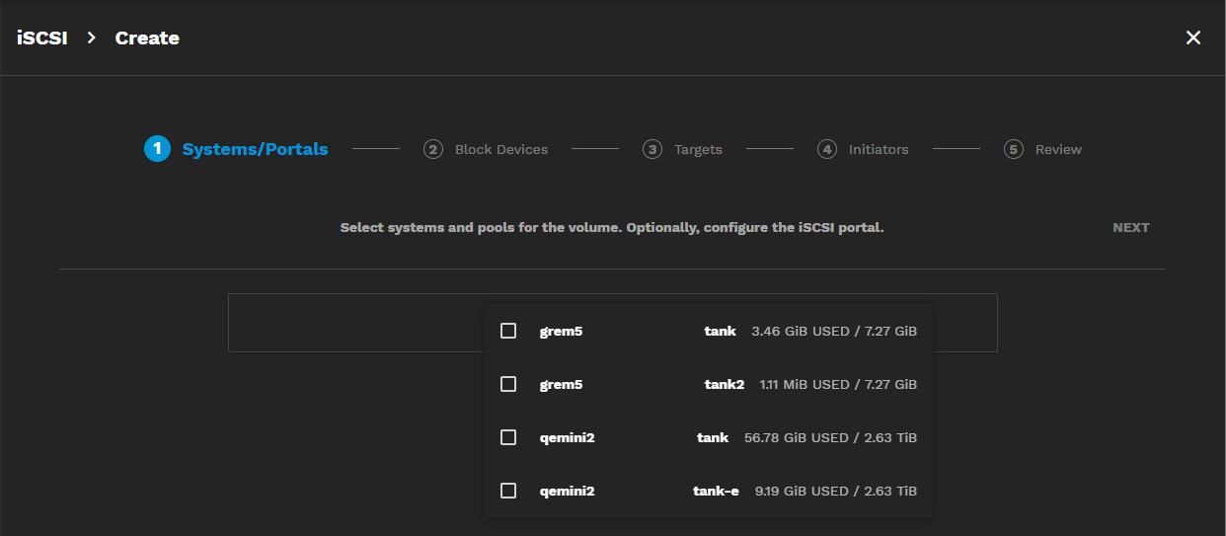Click the iSCSI breadcrumb link
1226x536 pixels.
[41, 38]
